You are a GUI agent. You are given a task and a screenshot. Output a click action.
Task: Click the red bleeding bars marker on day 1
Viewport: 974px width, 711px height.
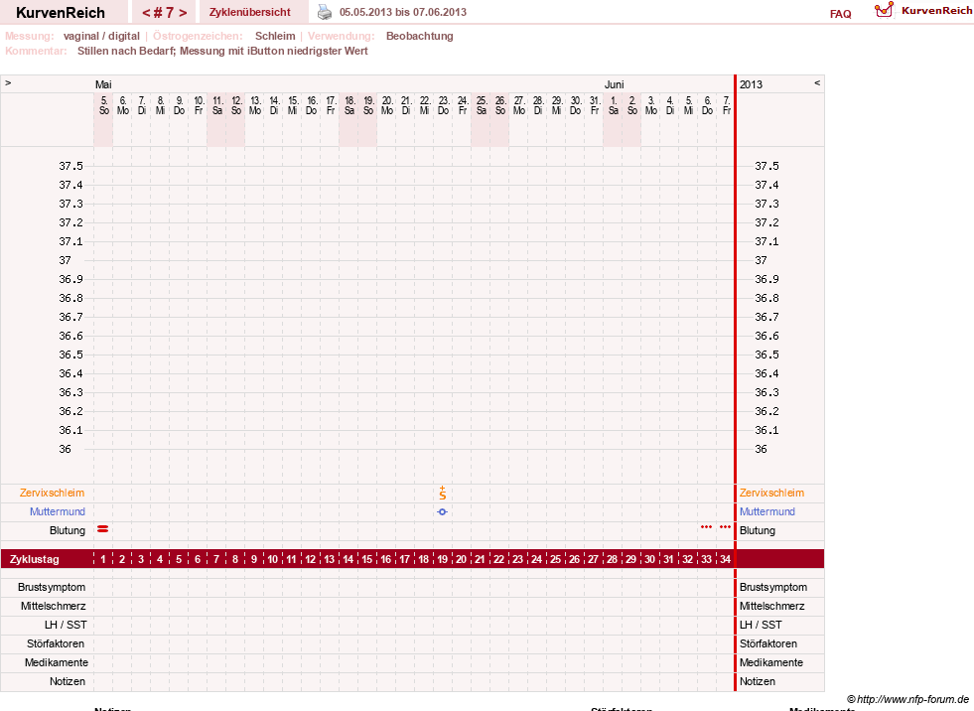103,529
